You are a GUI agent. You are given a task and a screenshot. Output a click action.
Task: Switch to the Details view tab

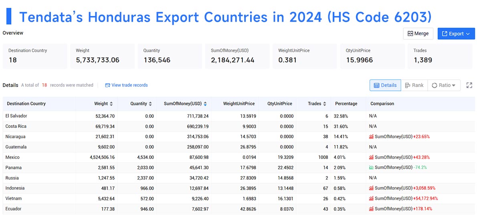pos(385,85)
